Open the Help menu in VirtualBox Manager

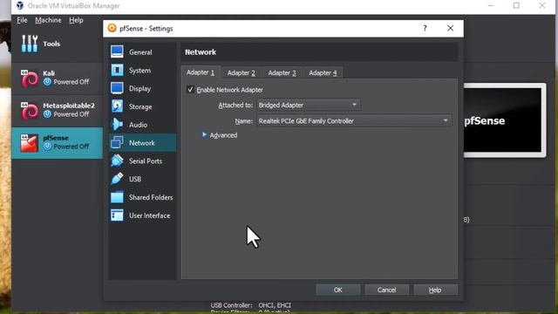tap(76, 20)
